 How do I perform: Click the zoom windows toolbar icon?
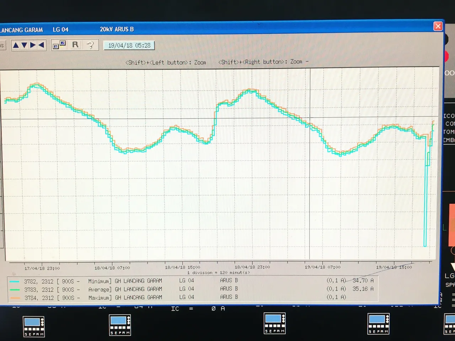click(59, 45)
